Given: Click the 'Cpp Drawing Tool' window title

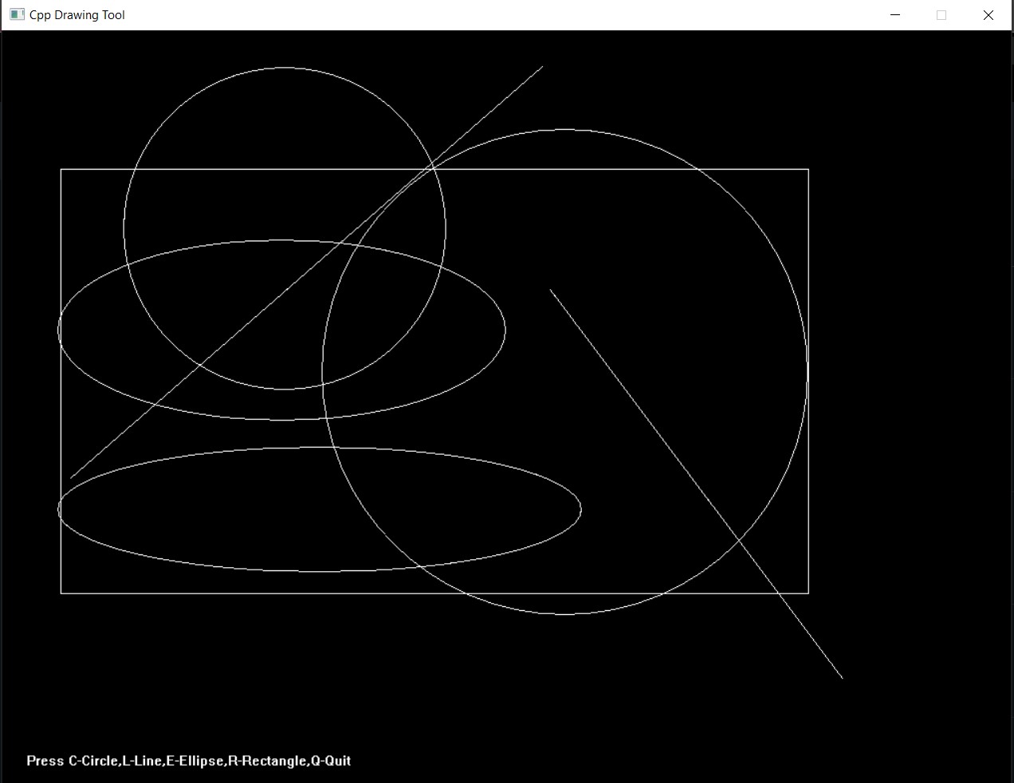Looking at the screenshot, I should [x=77, y=15].
